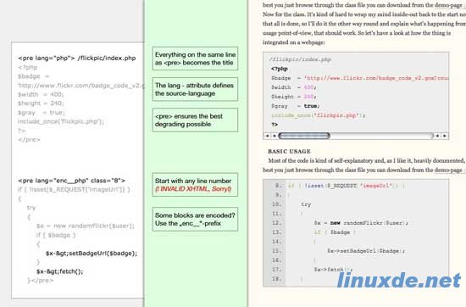Click the leftmost scroll-left arrow of the code box scrollbar

coord(267,136)
